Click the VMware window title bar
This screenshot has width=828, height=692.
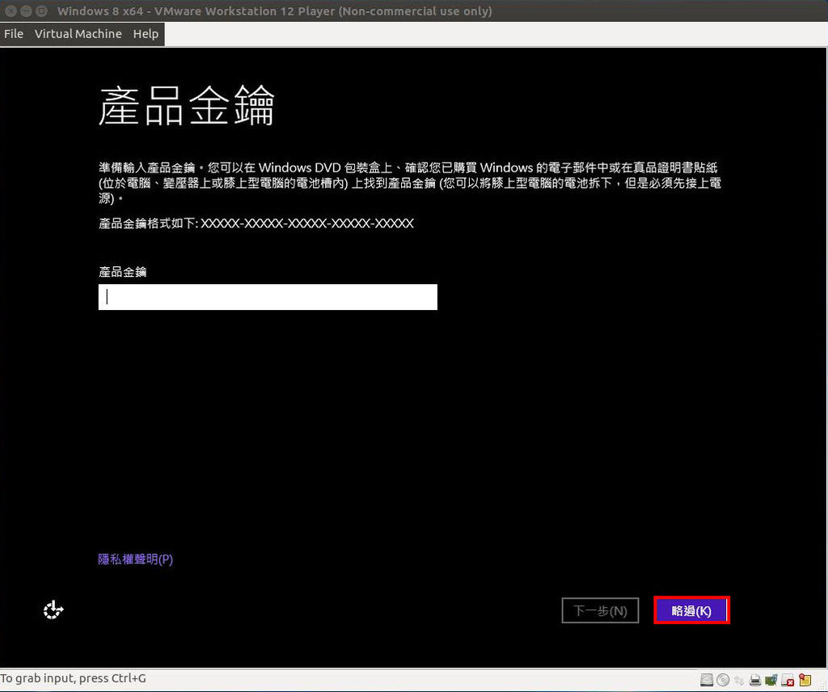(x=323, y=11)
